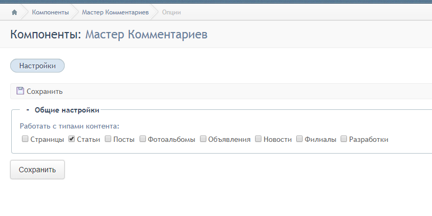
Task: Enable the Страницы checkbox
Action: [x=25, y=139]
